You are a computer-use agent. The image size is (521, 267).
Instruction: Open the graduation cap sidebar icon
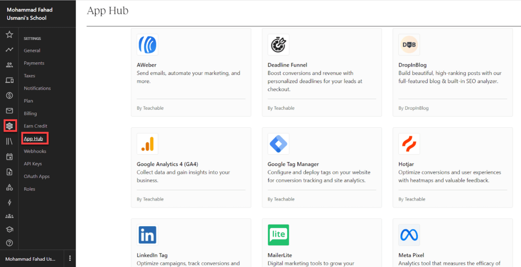pyautogui.click(x=9, y=229)
